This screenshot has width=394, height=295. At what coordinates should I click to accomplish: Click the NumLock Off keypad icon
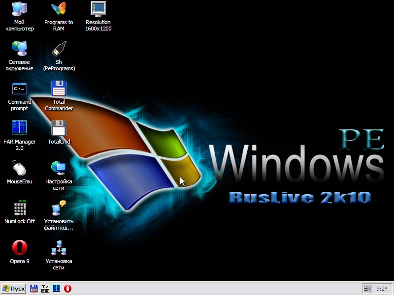click(20, 212)
